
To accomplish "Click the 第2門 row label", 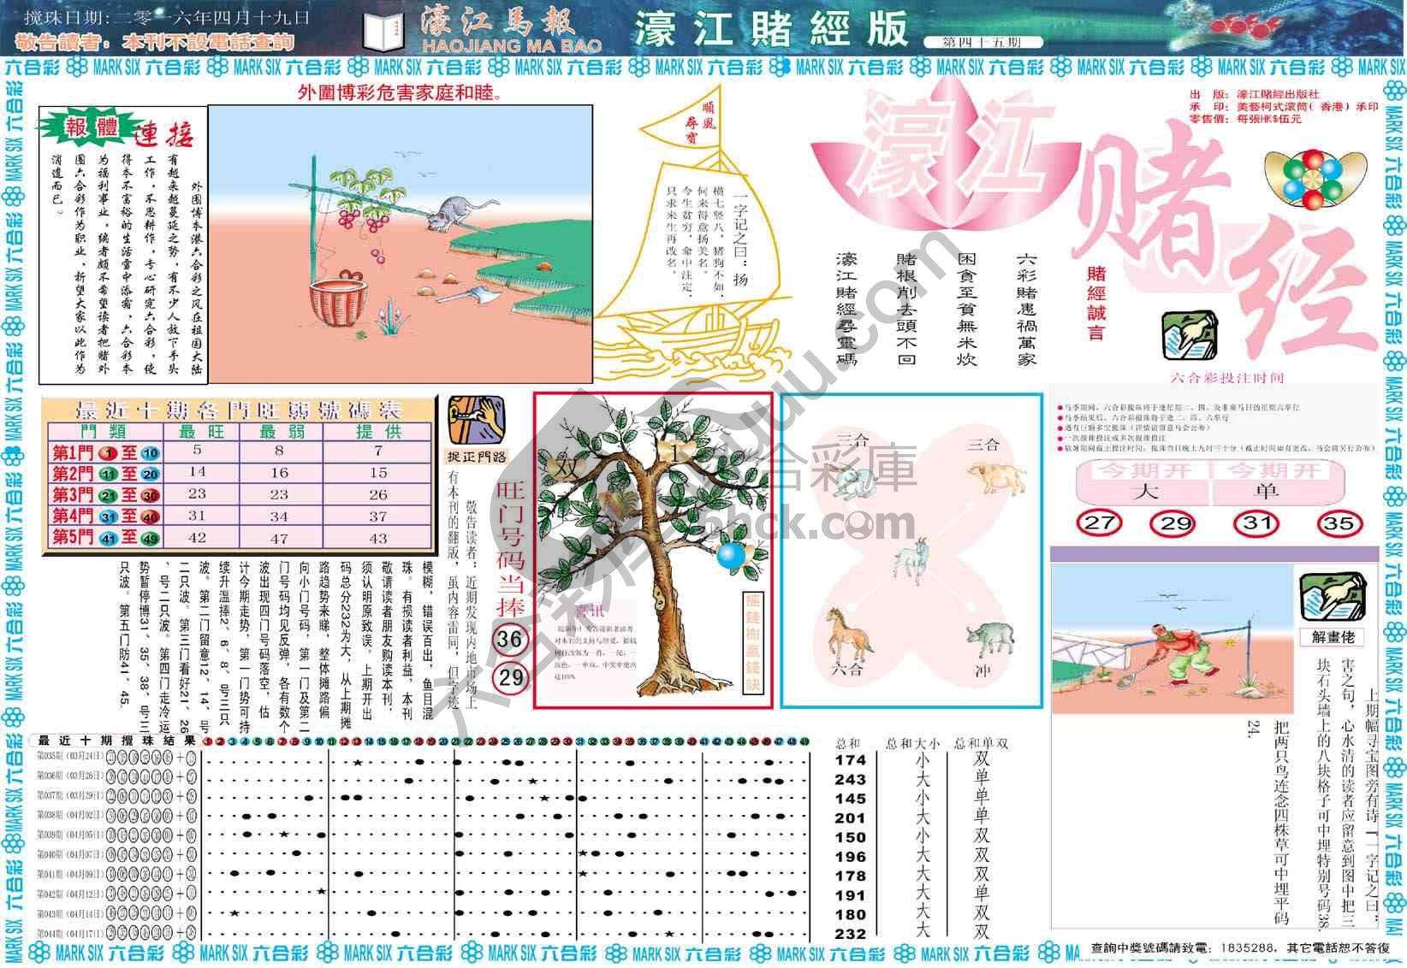I will tap(104, 473).
